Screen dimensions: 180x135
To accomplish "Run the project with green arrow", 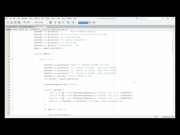I will (63, 22).
